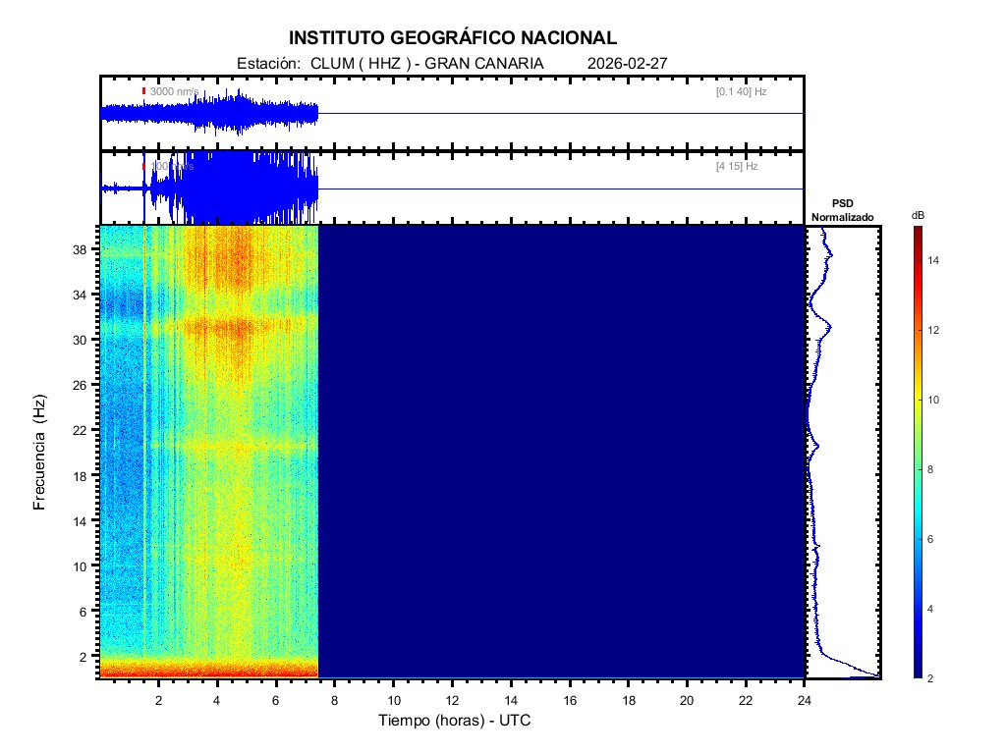This screenshot has height=754, width=1006.
Task: Select the [4 15] Hz filter label
Action: coord(737,167)
